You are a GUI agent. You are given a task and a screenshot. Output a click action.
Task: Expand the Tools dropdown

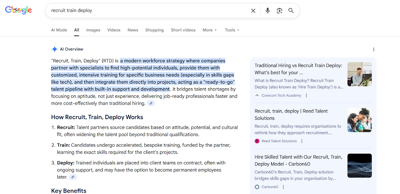click(x=232, y=30)
